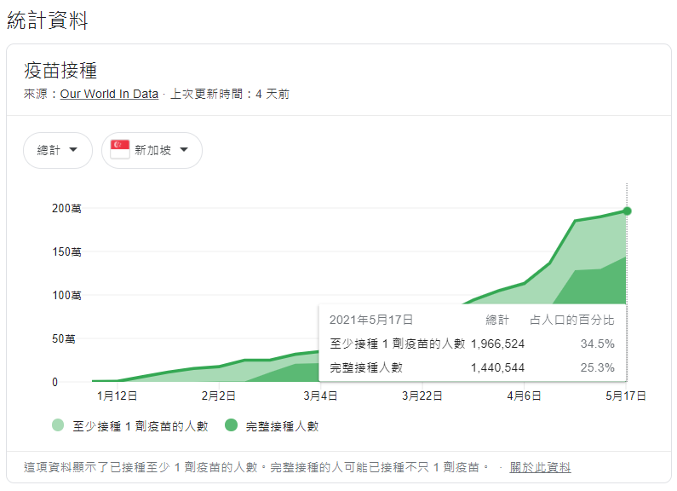This screenshot has height=491, width=677.
Task: Click the value 1,966,524 in the tooltip
Action: pyautogui.click(x=497, y=344)
